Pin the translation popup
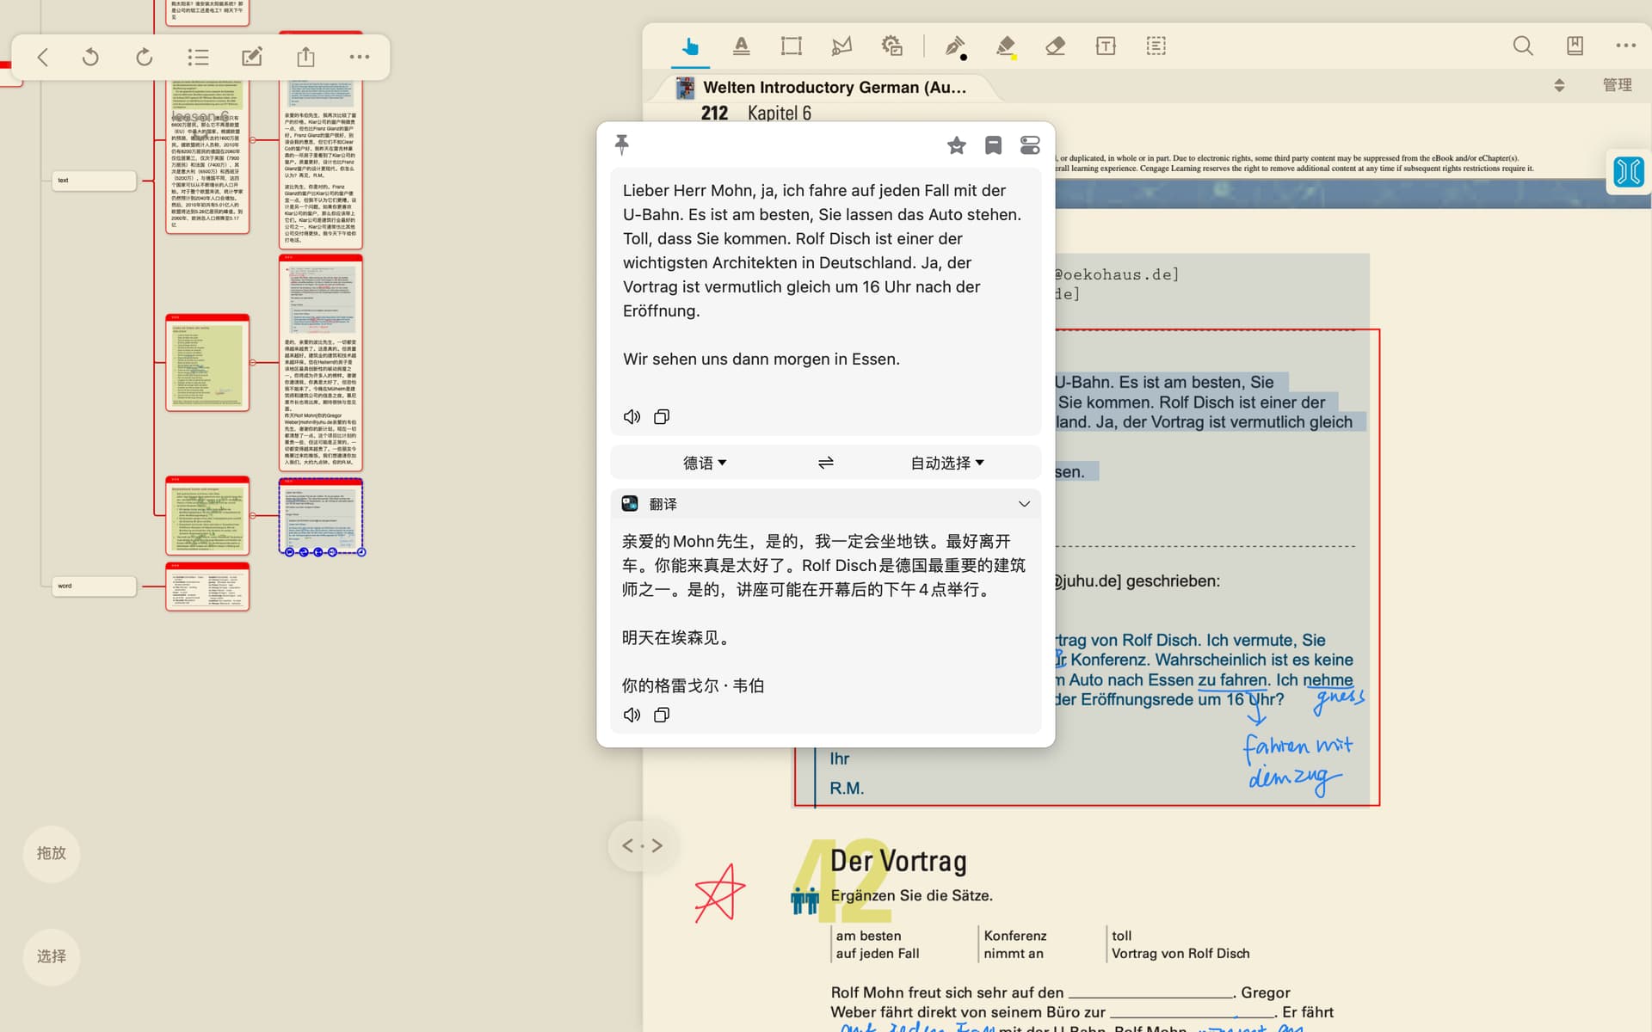 622,144
